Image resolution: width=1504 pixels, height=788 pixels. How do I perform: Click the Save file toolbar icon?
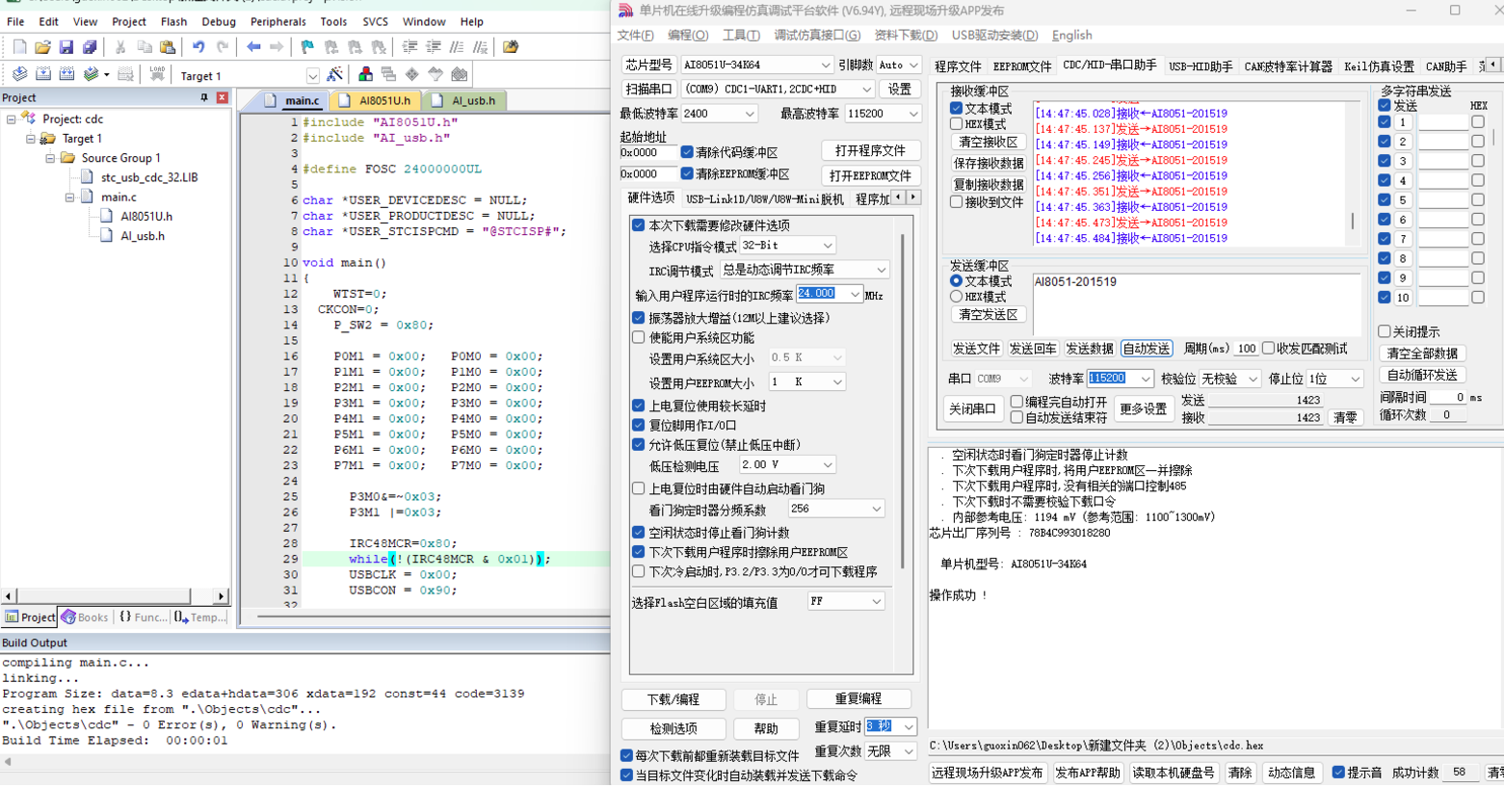(x=66, y=46)
